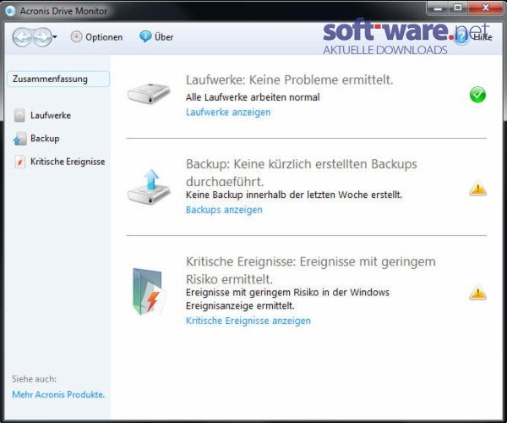Open the Optionen menu

(x=96, y=37)
